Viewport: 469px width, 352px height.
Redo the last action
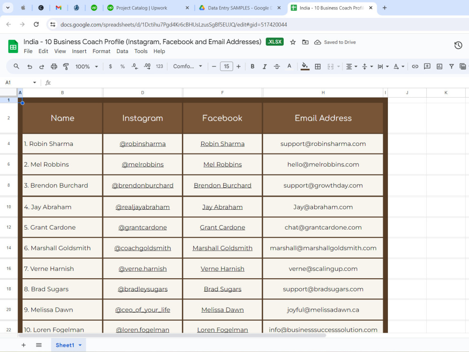[42, 67]
